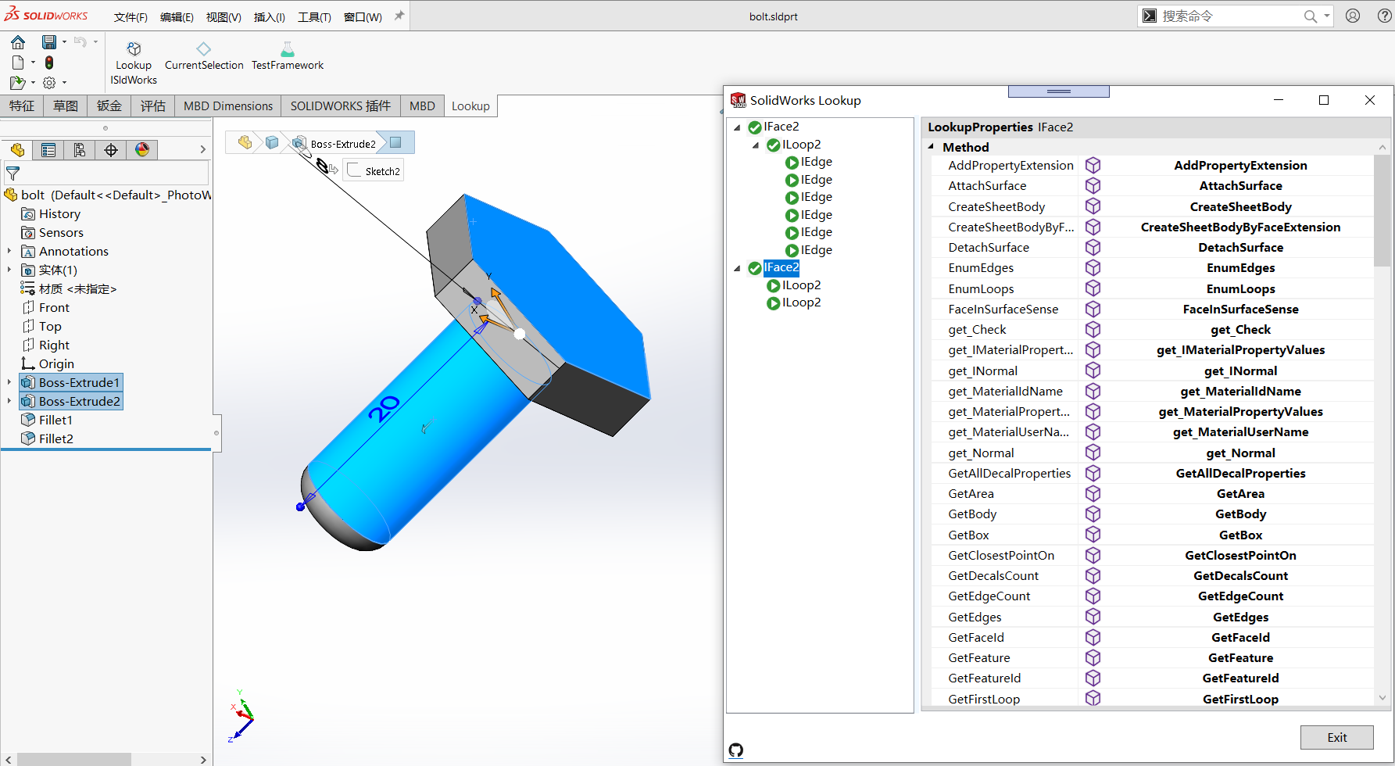The image size is (1395, 766).
Task: Click the solid body cube breadcrumb icon
Action: coord(272,142)
